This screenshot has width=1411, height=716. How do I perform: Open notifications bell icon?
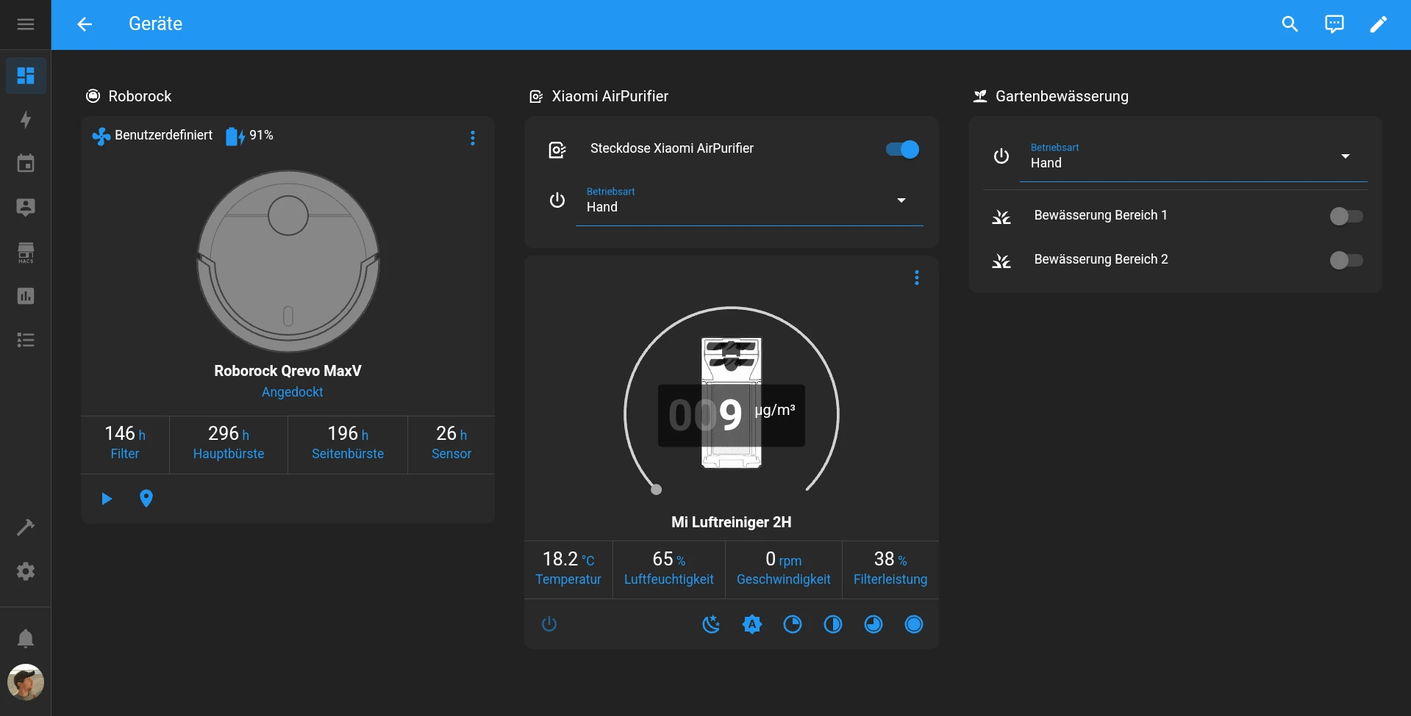26,638
